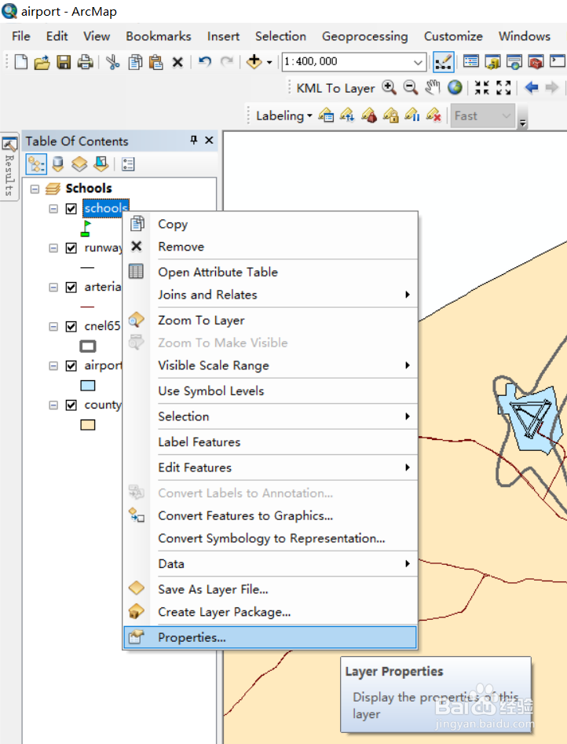The height and width of the screenshot is (744, 567).
Task: Click the Delete X icon in toolbar
Action: coord(177,62)
